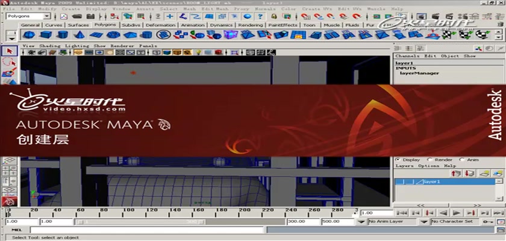
Task: Click the New Scene icon
Action: coord(64,16)
